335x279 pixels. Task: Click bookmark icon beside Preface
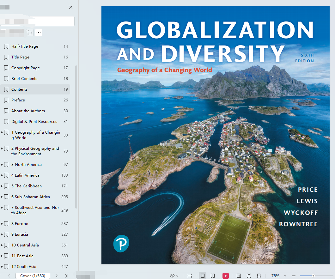point(6,100)
